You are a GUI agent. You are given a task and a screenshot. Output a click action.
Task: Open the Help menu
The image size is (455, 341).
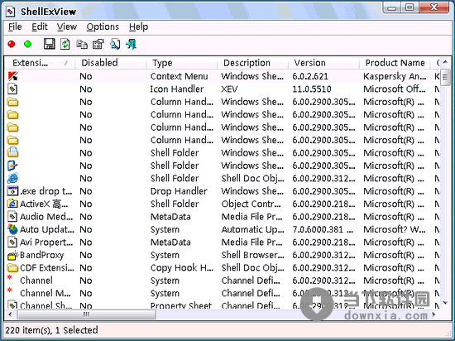coord(139,26)
